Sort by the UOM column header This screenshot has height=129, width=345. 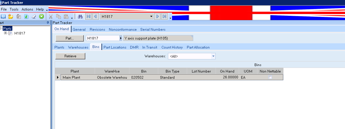(248, 71)
